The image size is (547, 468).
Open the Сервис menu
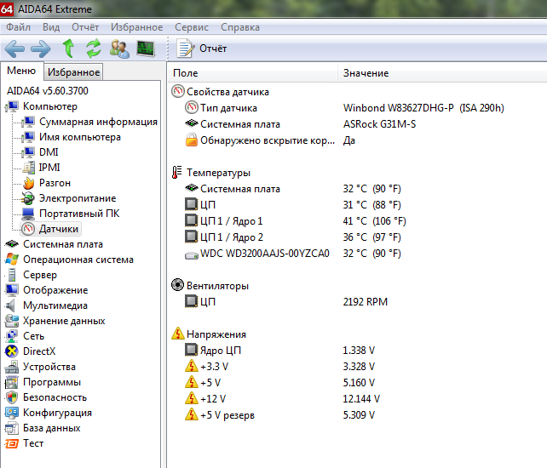pyautogui.click(x=192, y=27)
